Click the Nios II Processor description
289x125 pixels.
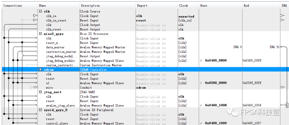pyautogui.click(x=94, y=34)
